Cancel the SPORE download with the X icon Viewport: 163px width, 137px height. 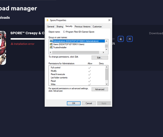130,39
